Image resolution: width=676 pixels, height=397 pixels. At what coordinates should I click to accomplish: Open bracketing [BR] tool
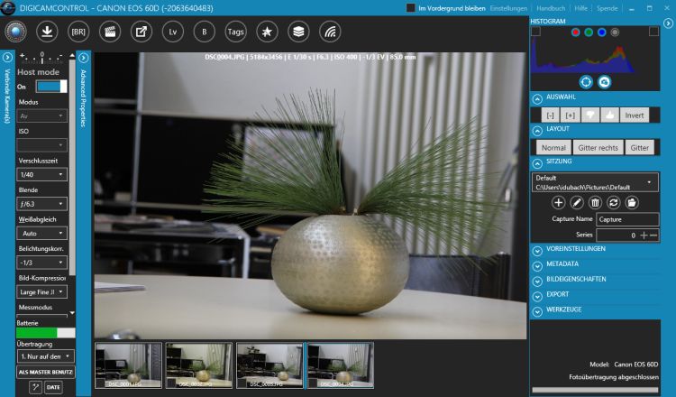78,32
